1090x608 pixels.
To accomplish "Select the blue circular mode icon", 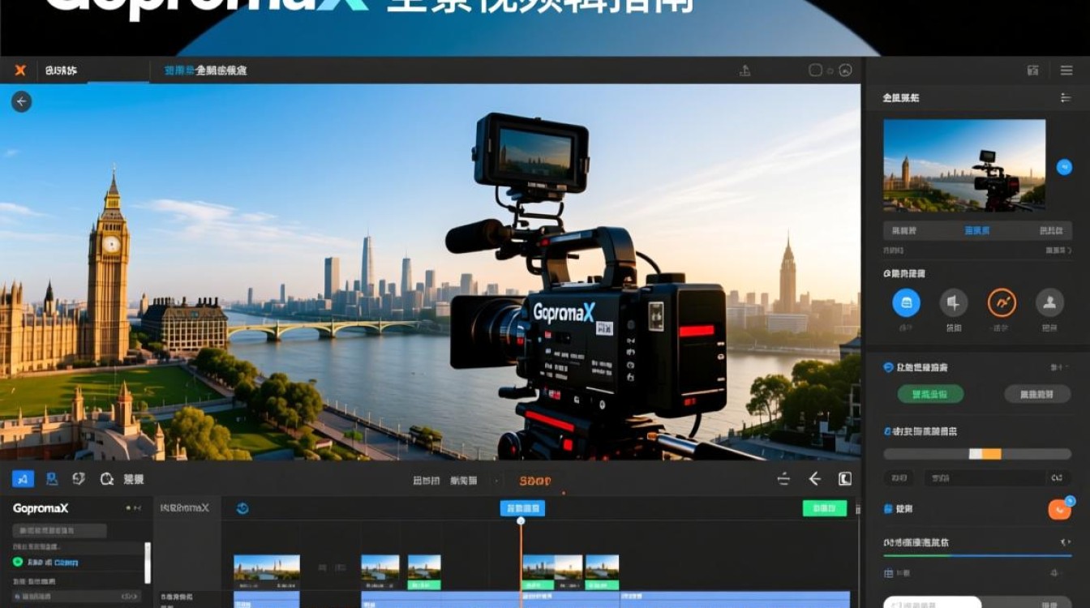I will tap(906, 302).
